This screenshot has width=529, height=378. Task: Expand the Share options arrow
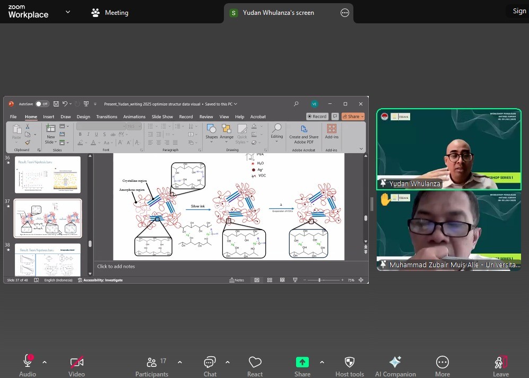click(322, 362)
